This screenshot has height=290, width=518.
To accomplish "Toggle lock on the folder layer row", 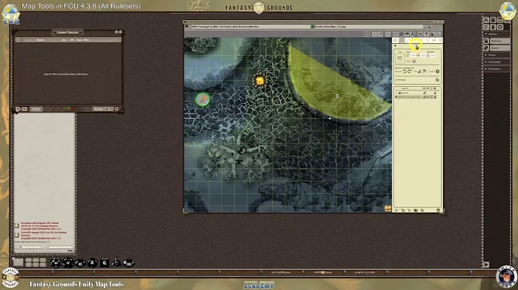I will point(435,93).
